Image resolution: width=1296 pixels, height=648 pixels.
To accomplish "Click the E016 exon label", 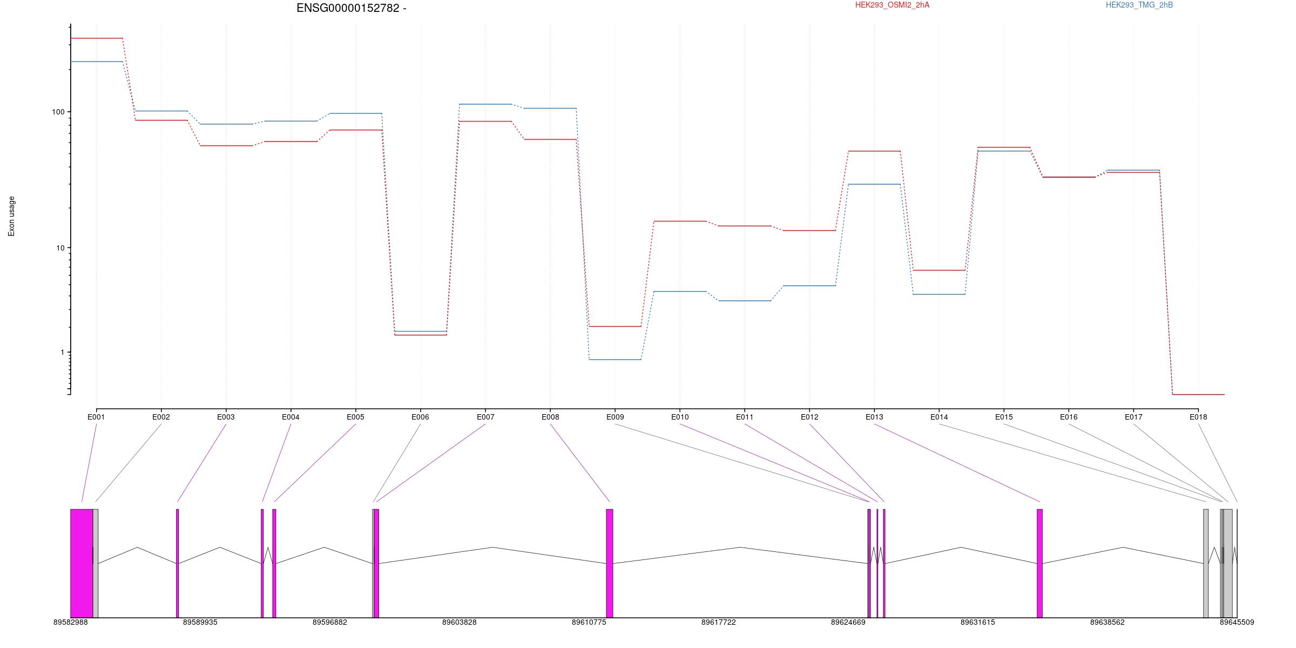I will pos(1069,417).
